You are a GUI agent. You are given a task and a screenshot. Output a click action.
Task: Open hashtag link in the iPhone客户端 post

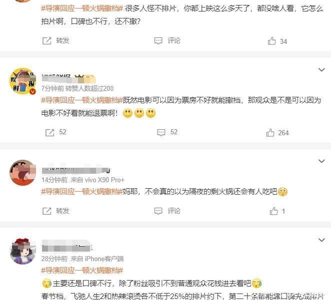pyautogui.click(x=82, y=270)
